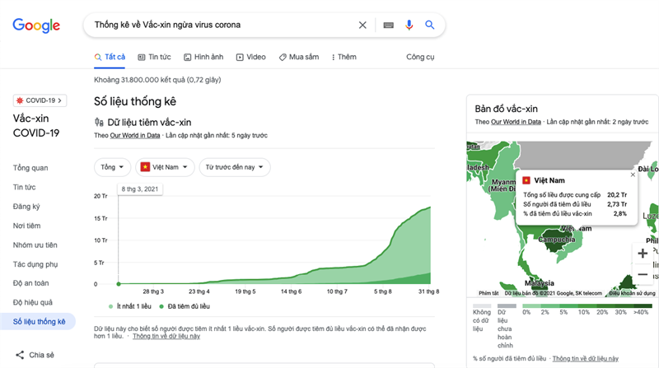The image size is (659, 368).
Task: Start voice search with microphone icon
Action: pos(409,26)
